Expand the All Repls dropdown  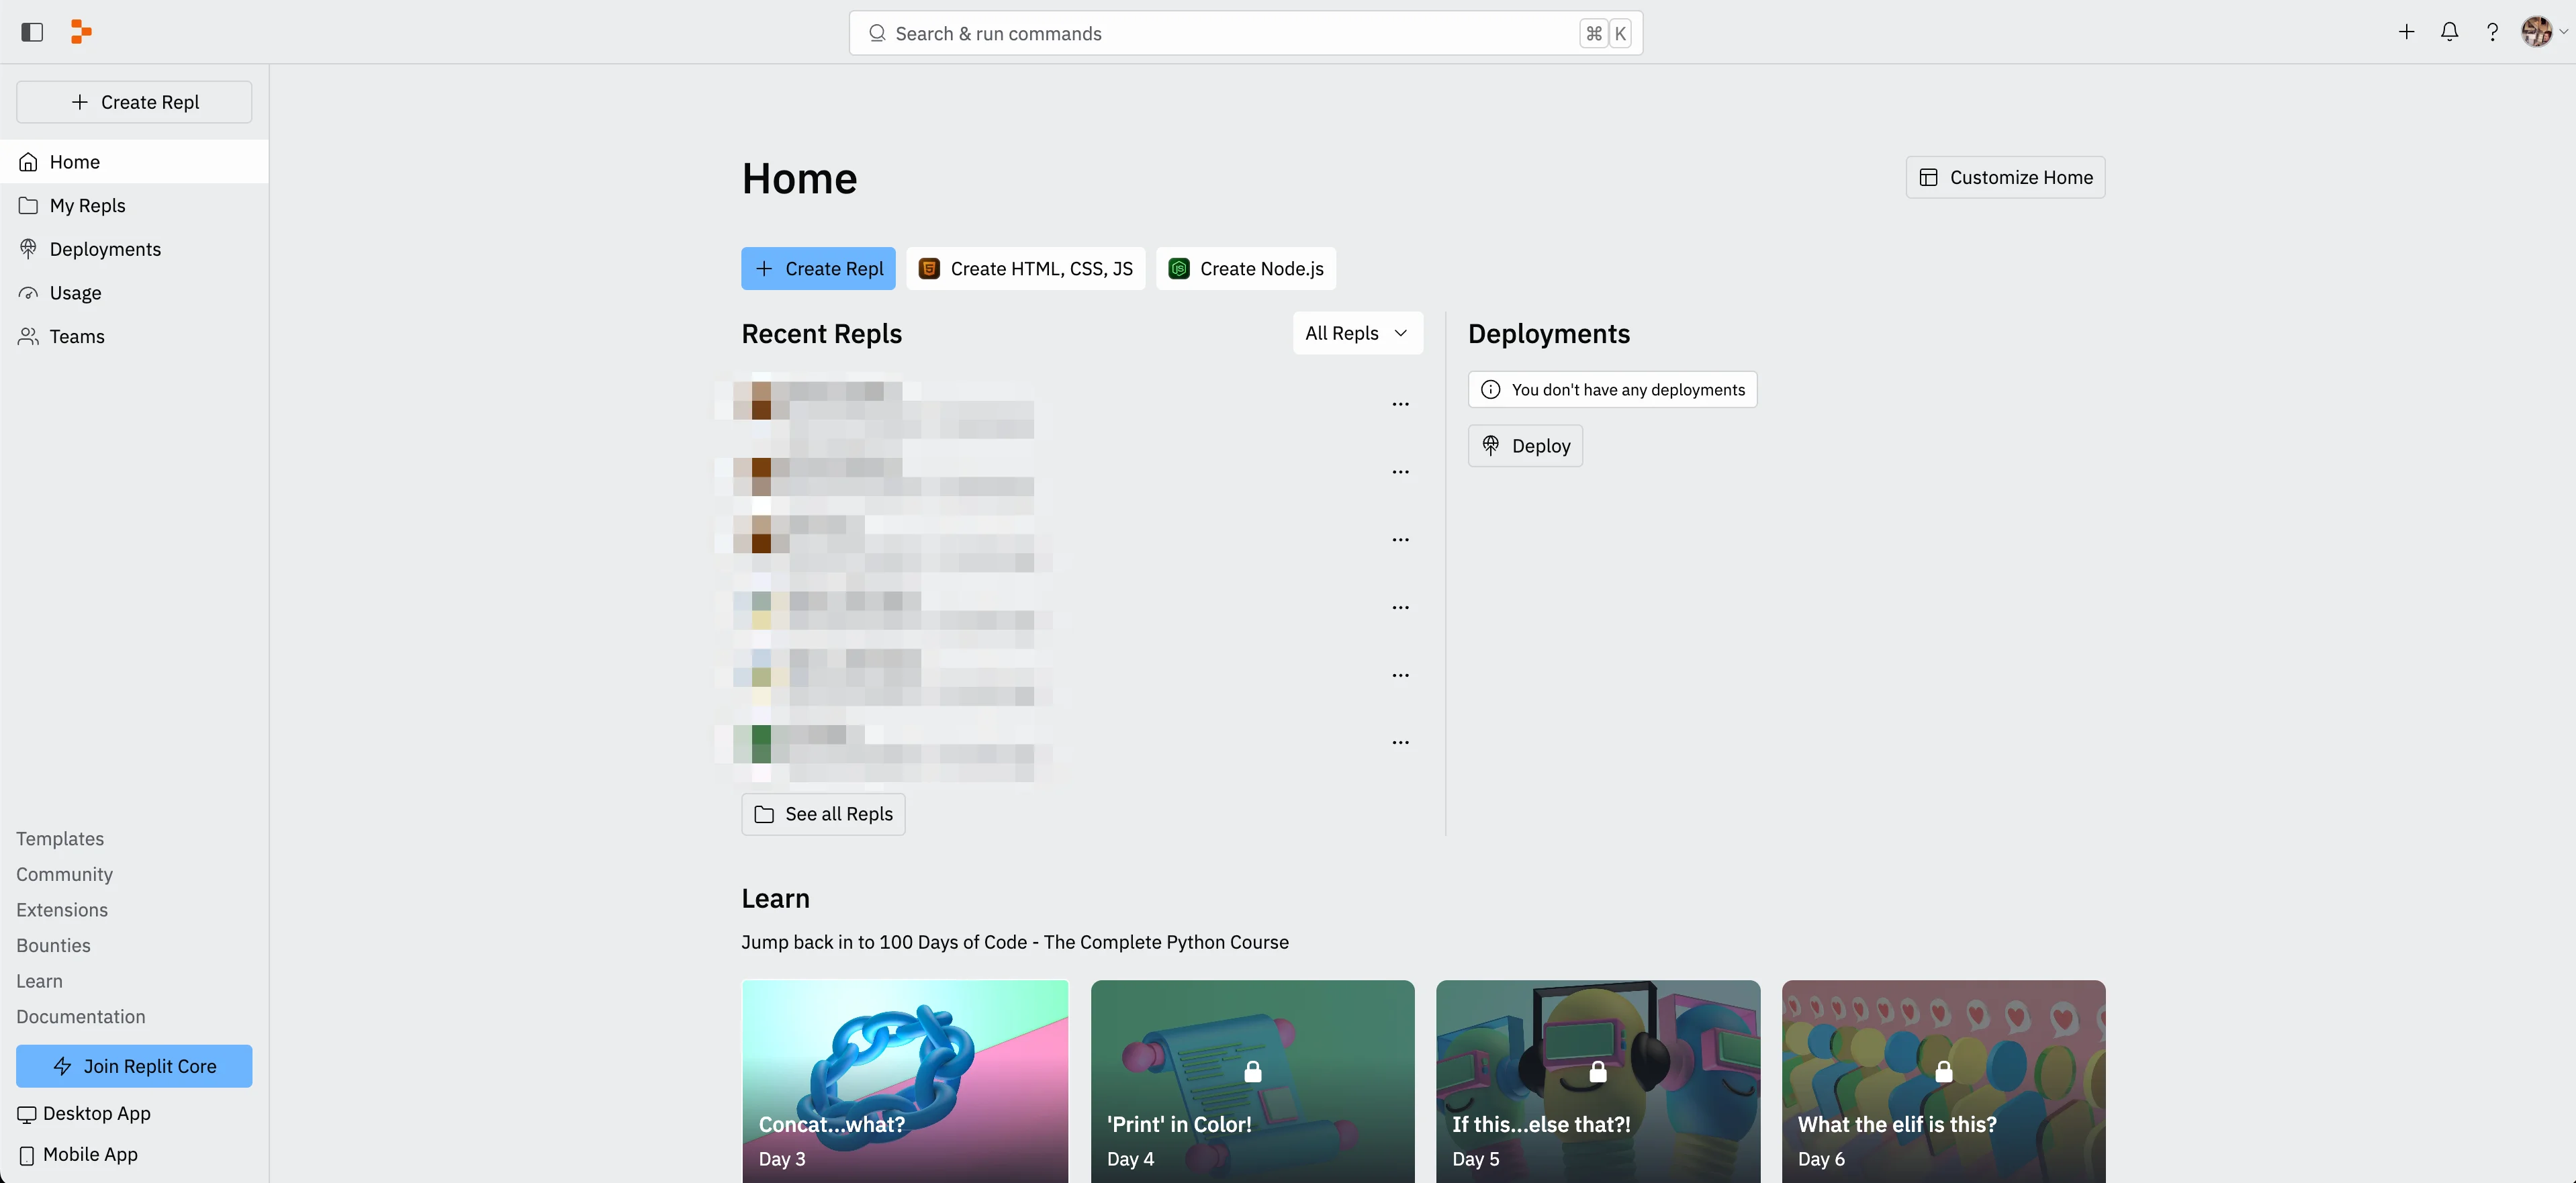point(1356,333)
